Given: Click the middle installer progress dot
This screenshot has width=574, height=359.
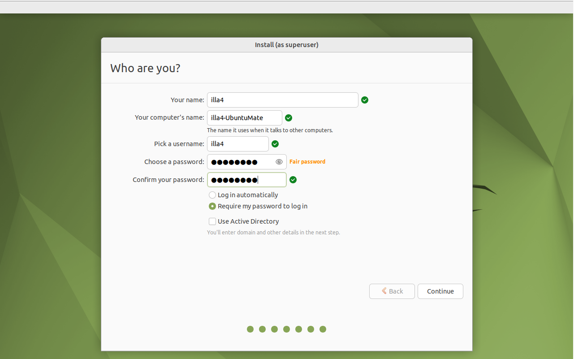Looking at the screenshot, I should [286, 329].
